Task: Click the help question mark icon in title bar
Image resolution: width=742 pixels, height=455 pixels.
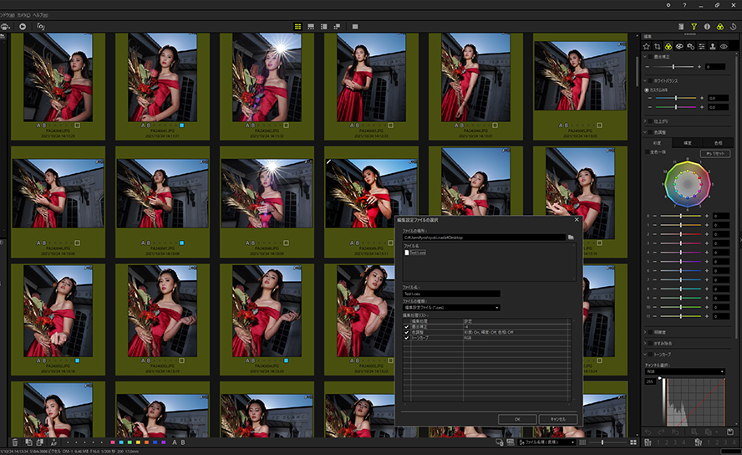Action: (x=684, y=5)
